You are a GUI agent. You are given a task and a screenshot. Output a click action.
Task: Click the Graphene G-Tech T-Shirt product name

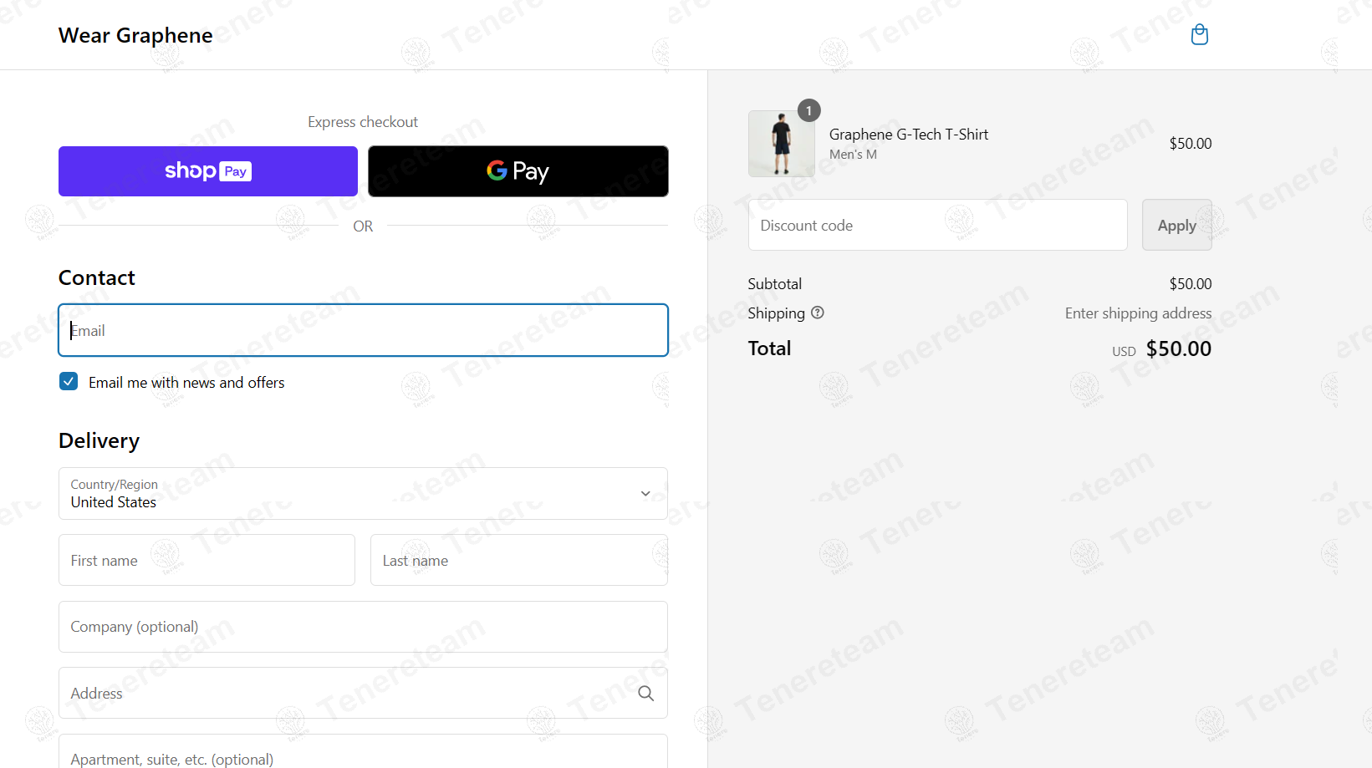point(909,135)
